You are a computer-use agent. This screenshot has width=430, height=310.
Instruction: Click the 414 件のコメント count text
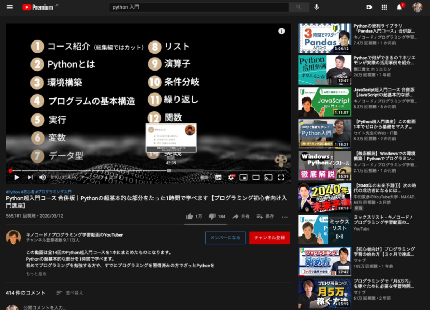click(x=25, y=293)
